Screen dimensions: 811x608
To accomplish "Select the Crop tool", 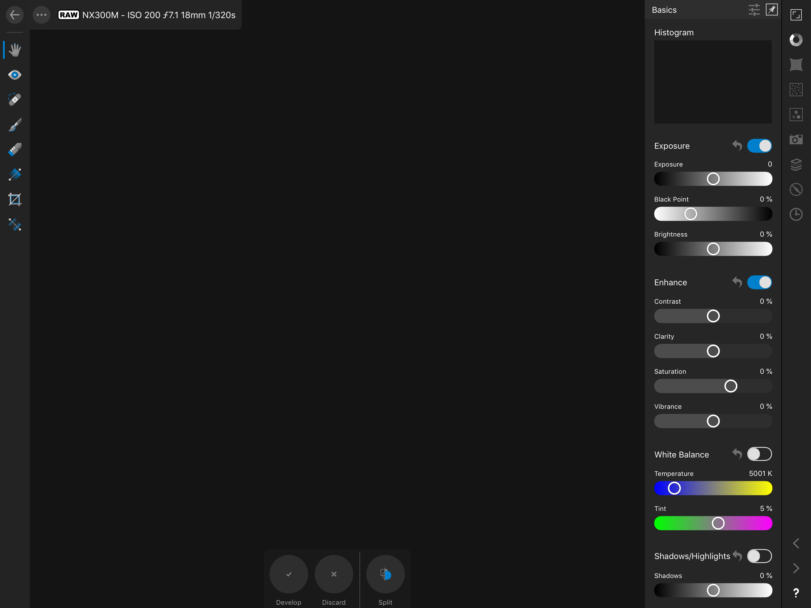I will tap(15, 199).
